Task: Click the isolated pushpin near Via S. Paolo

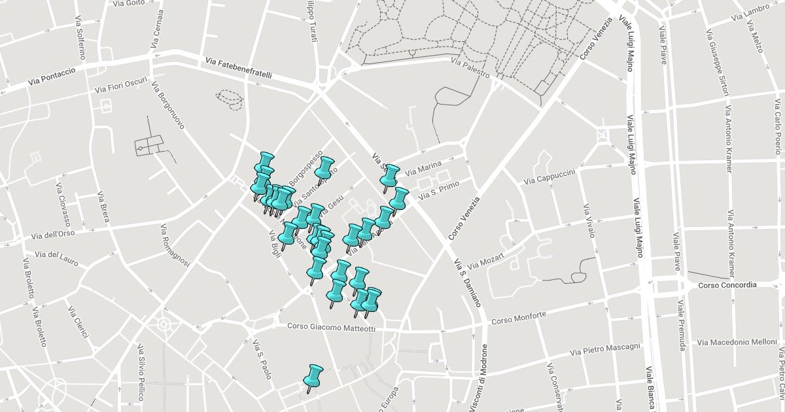Action: 313,377
